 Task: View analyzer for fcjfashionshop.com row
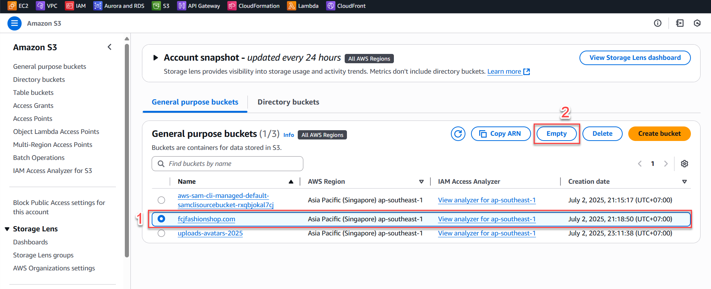pyautogui.click(x=487, y=219)
